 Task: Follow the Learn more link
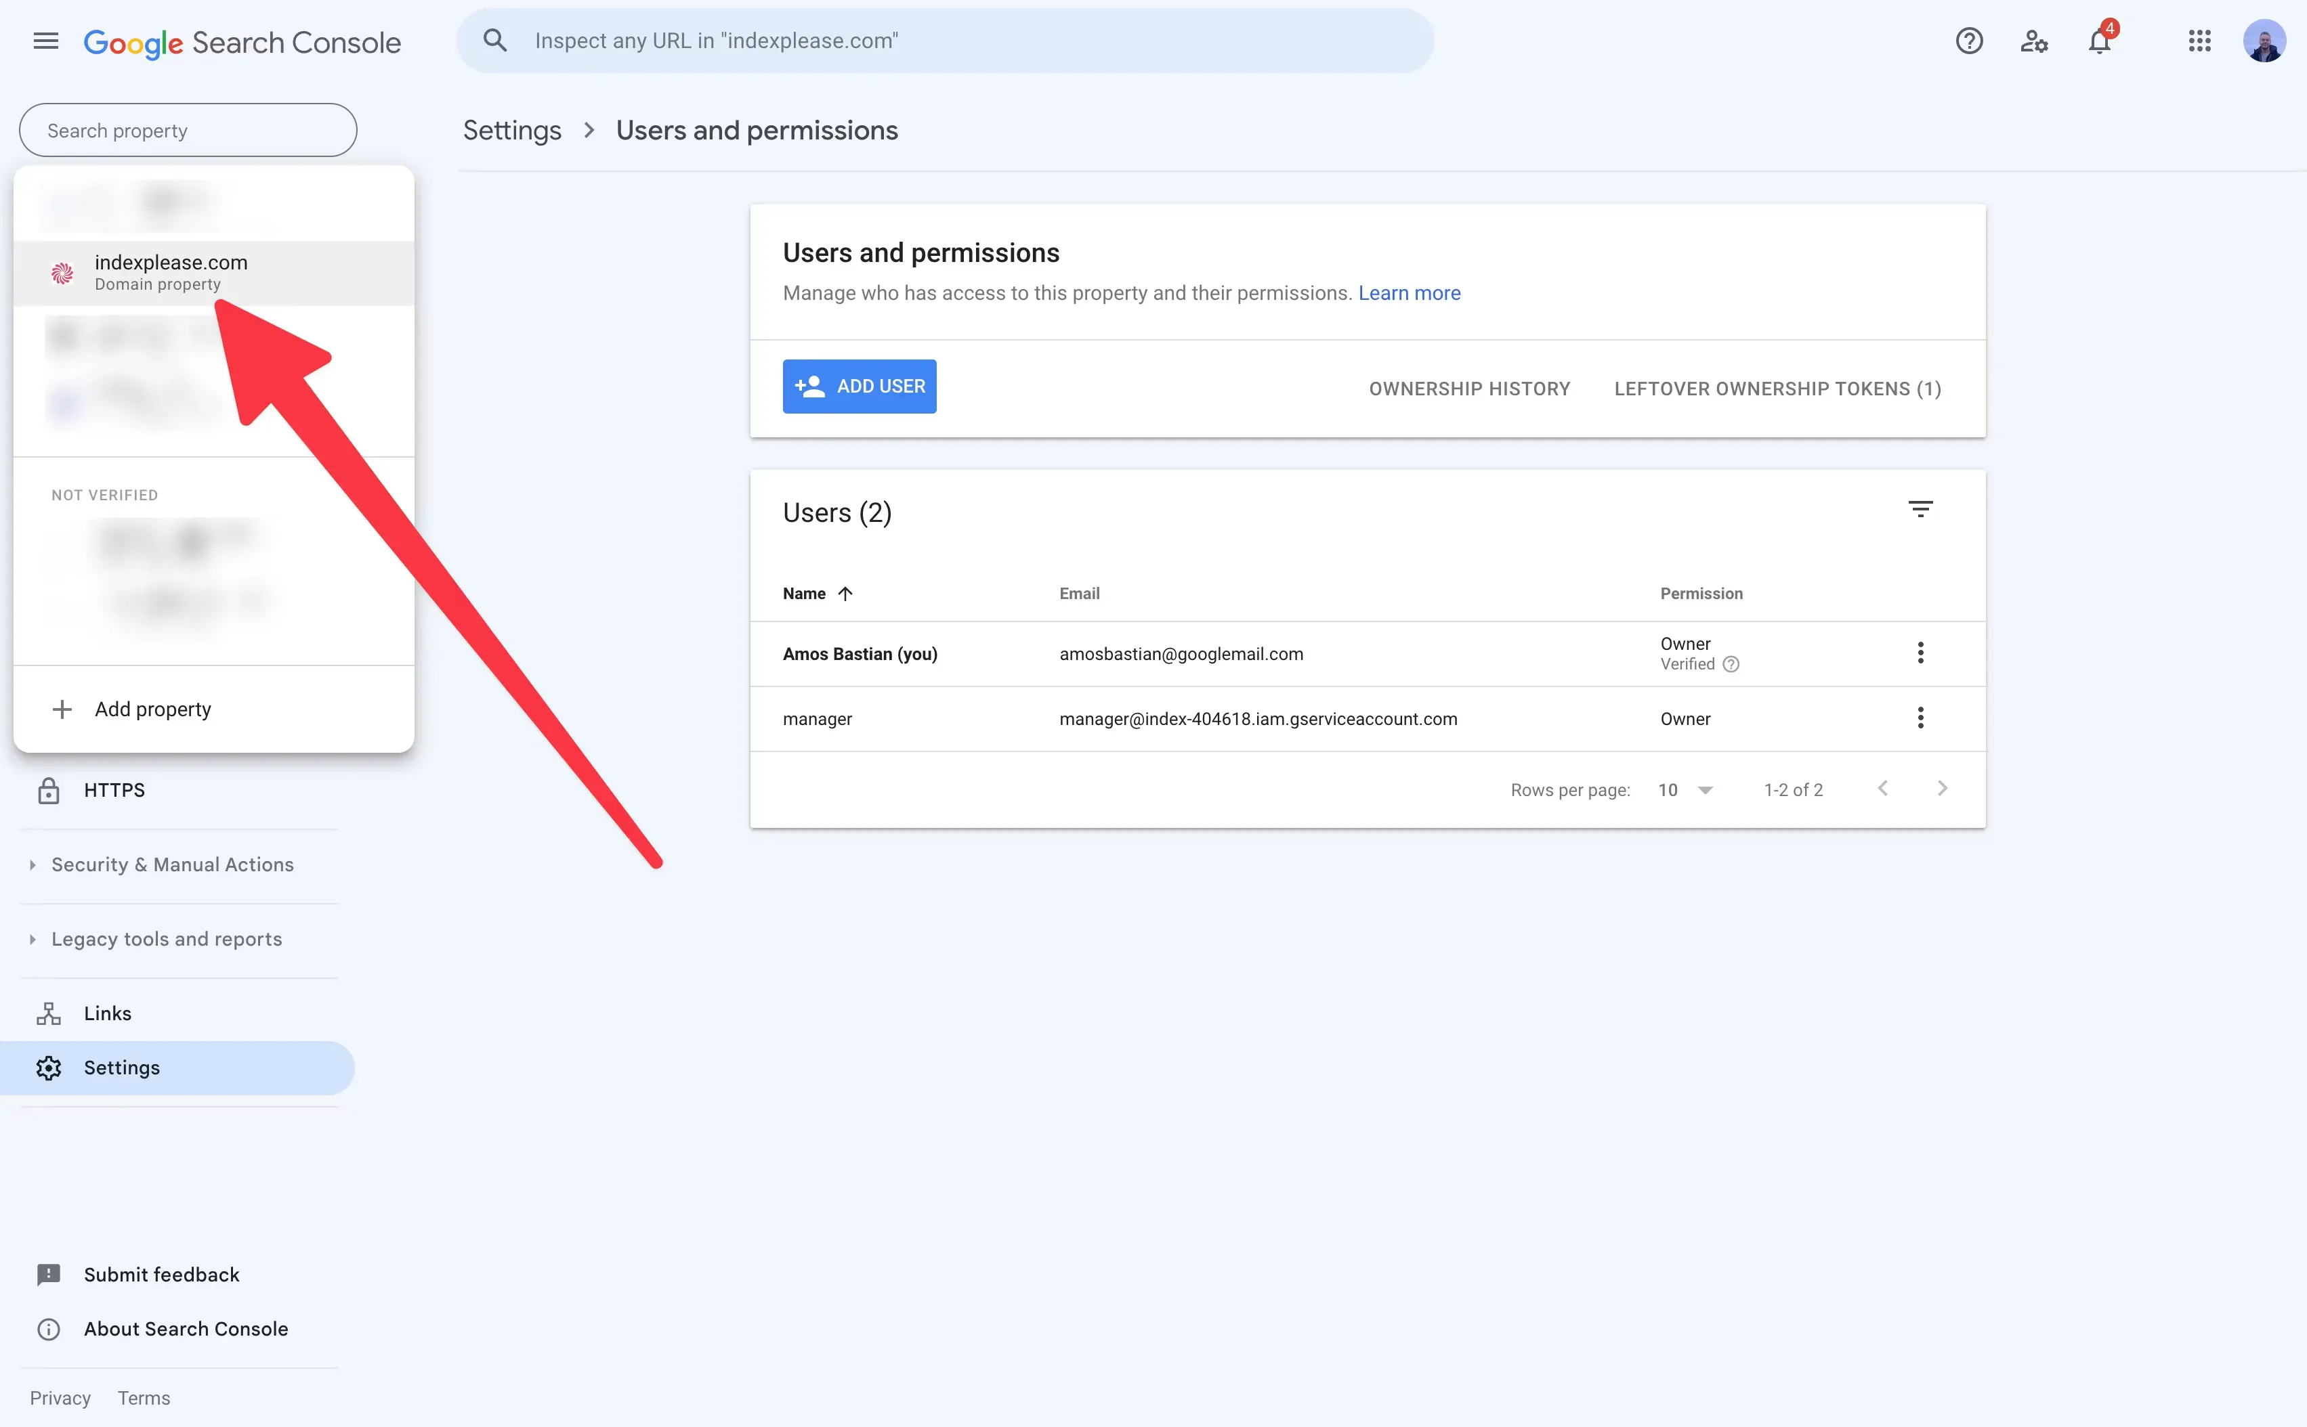pos(1409,294)
